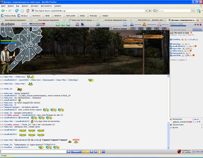Click the yellow speech bubble chat icon
The image size is (203, 158).
(x=88, y=151)
